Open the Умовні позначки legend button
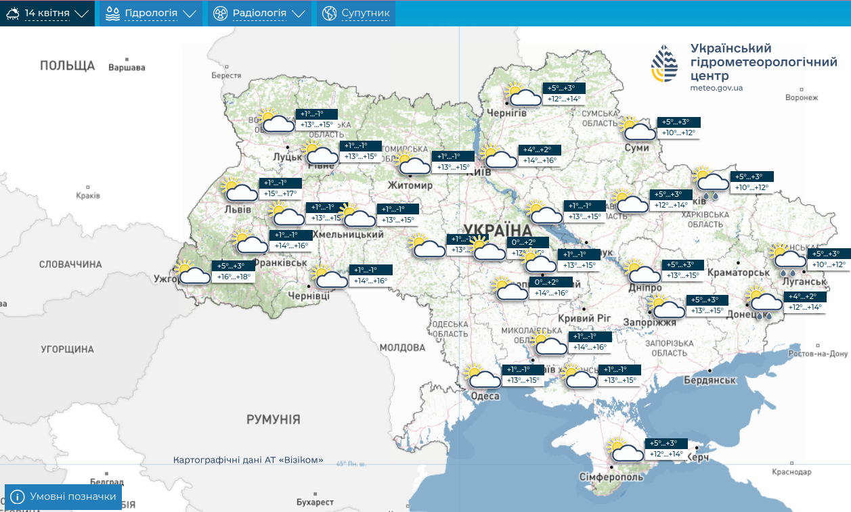Screen dimensions: 851x512 (x=64, y=497)
